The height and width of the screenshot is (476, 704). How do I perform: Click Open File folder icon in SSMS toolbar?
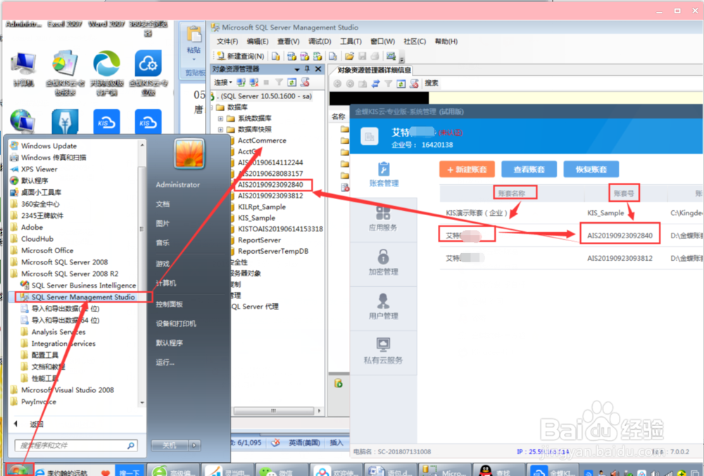(349, 56)
